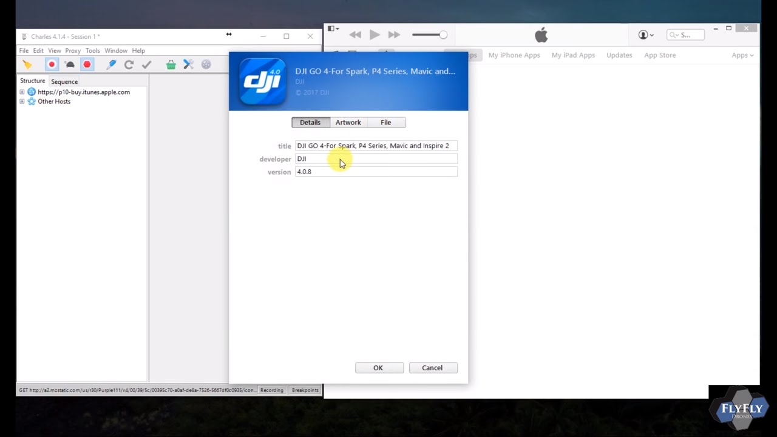Open the iTunes account user icon dropdown
Screen dimensions: 777x437
pyautogui.click(x=646, y=35)
